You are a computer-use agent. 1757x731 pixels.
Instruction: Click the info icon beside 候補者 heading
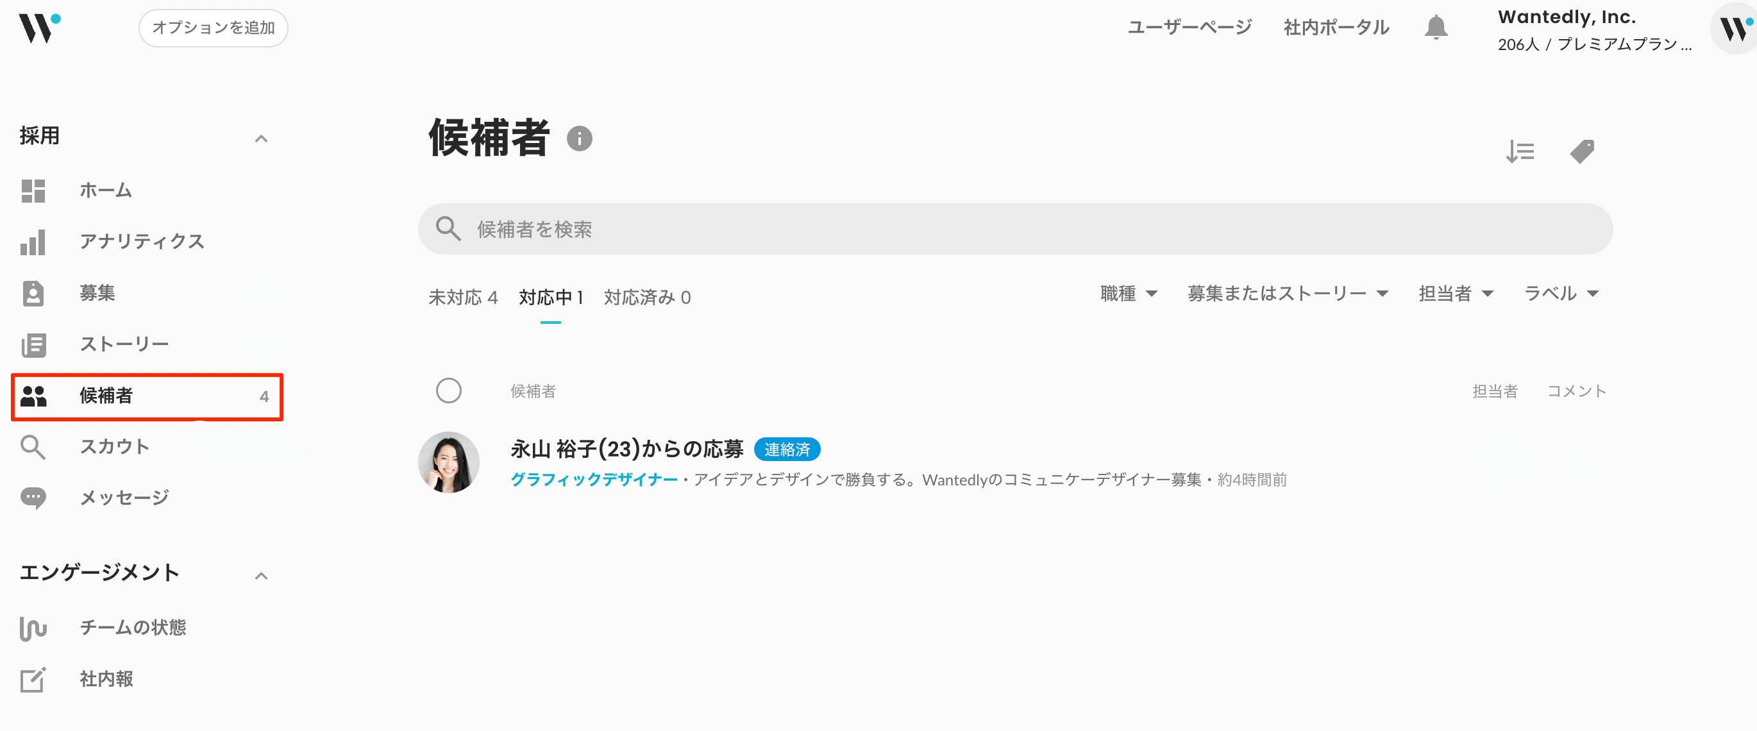(x=579, y=139)
